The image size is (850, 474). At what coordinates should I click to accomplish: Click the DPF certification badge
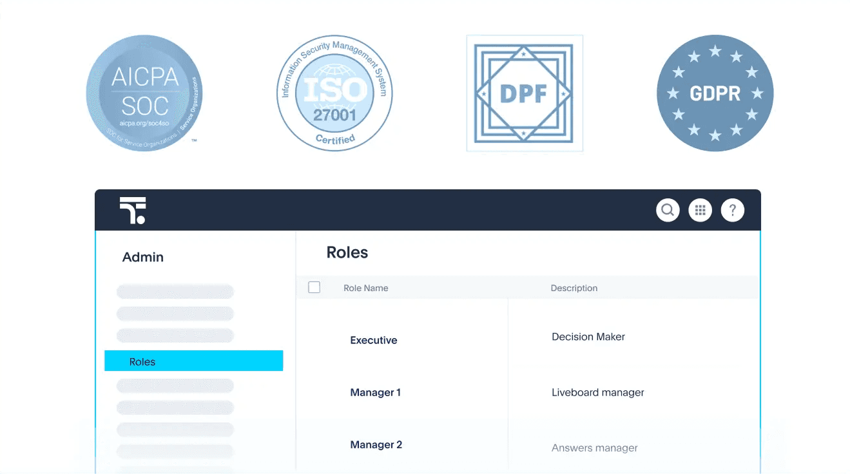(524, 93)
